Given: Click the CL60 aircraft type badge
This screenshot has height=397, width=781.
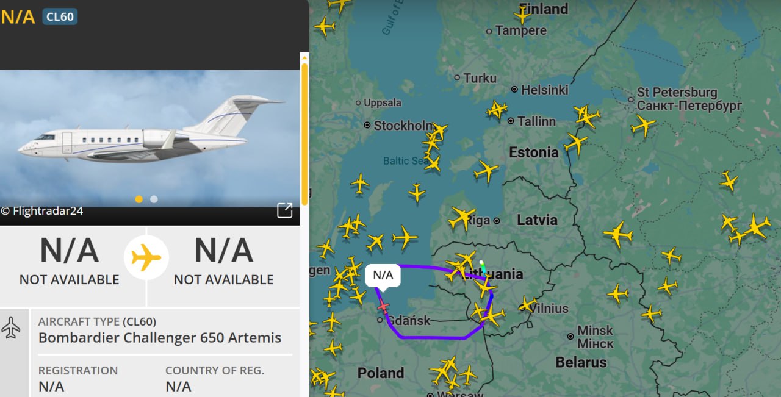Looking at the screenshot, I should (60, 16).
